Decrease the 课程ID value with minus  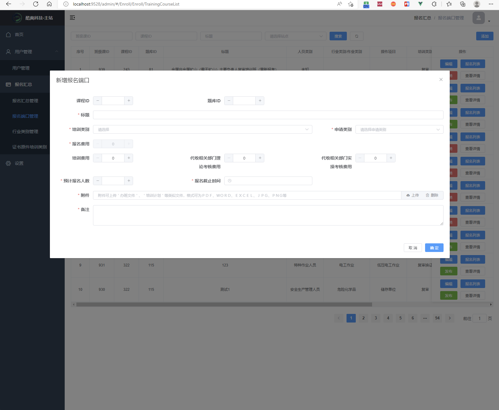point(98,101)
